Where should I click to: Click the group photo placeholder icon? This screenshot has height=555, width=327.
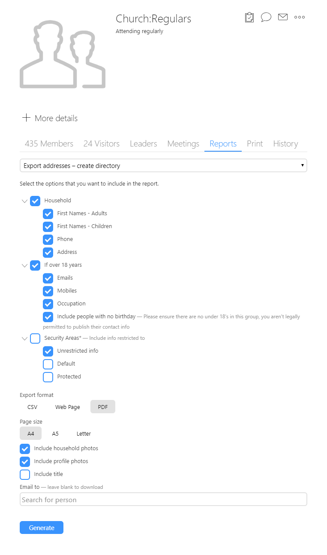click(x=62, y=54)
